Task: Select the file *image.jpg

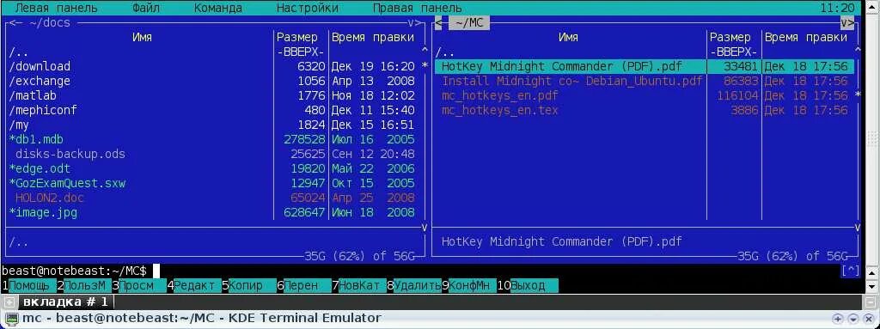Action: pyautogui.click(x=212, y=212)
